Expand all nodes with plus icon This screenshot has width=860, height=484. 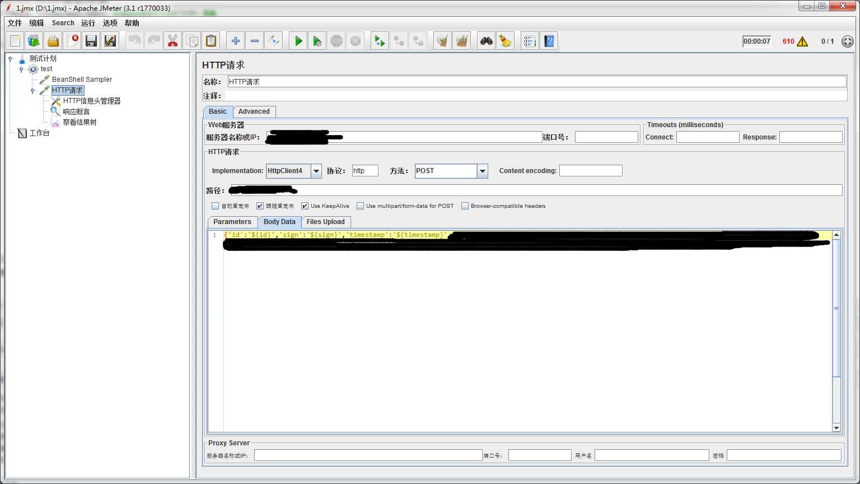pyautogui.click(x=236, y=41)
